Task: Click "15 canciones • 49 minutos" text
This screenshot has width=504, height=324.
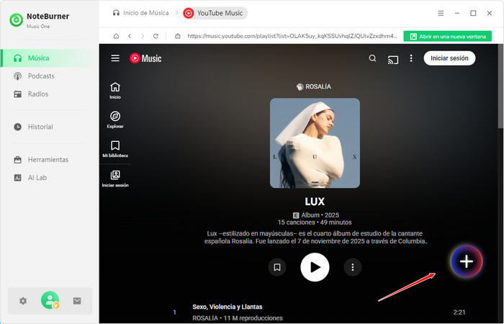Action: [x=315, y=222]
